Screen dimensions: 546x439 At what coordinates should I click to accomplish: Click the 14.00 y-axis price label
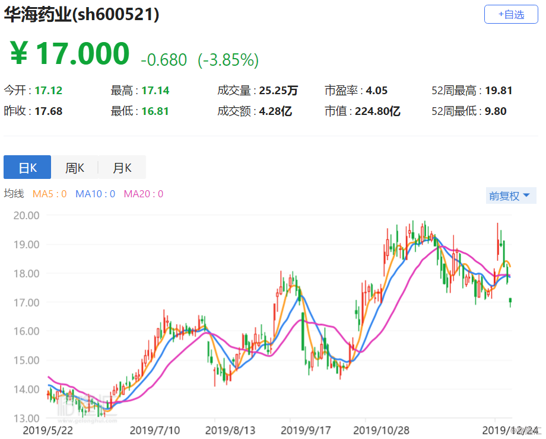tap(27, 389)
